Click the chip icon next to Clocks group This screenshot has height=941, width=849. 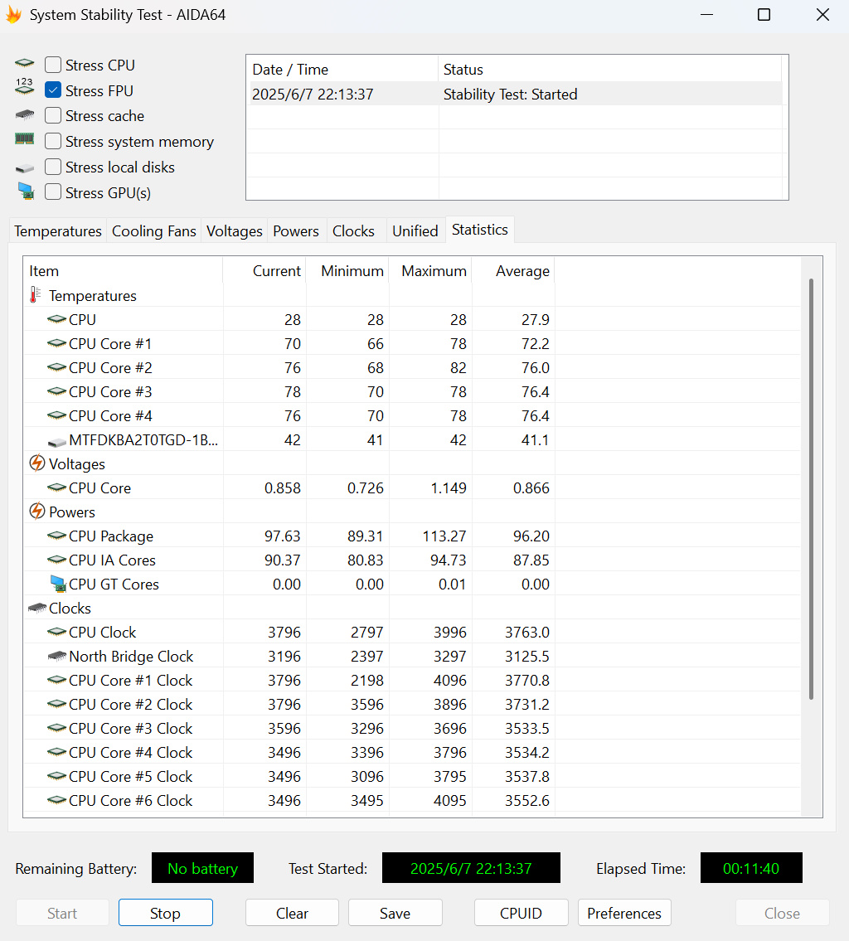pos(37,608)
